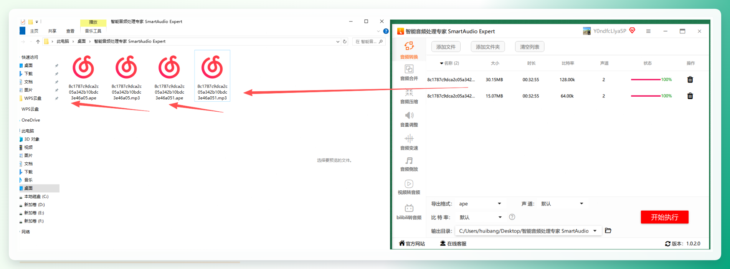Select 视频 in navigation tree
This screenshot has width=730, height=269.
[28, 147]
